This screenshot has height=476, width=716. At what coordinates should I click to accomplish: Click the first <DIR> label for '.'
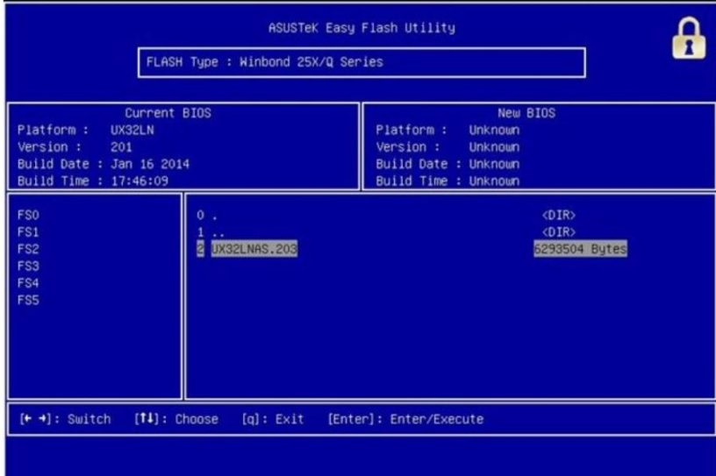click(x=558, y=215)
